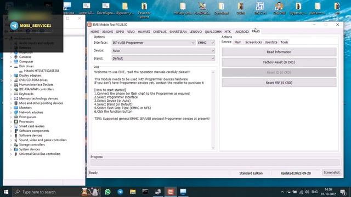Select System devices in device tree
Image resolution: width=351 pixels, height=197 pixels.
point(29,149)
